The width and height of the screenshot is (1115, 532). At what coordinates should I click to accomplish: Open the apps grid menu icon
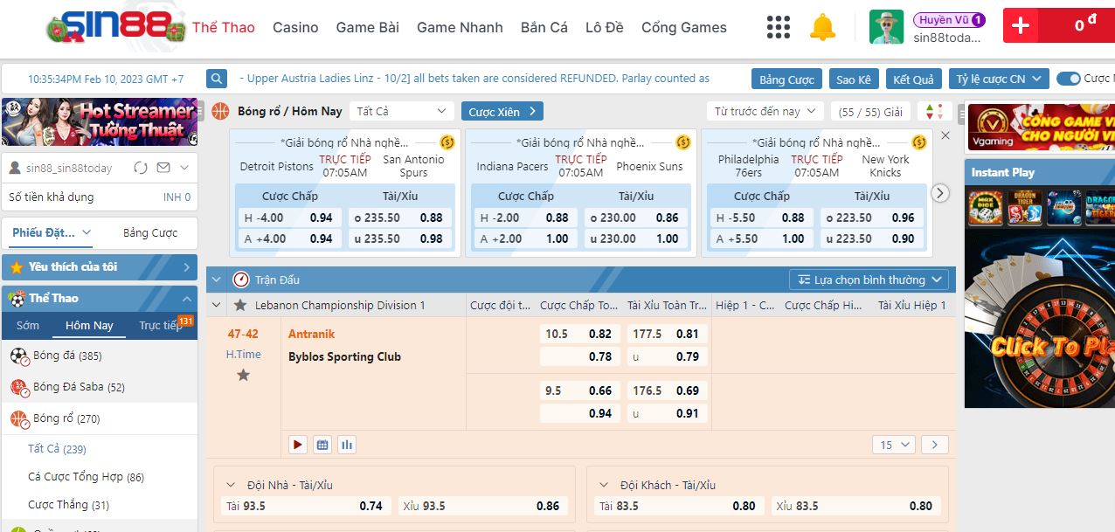point(778,27)
